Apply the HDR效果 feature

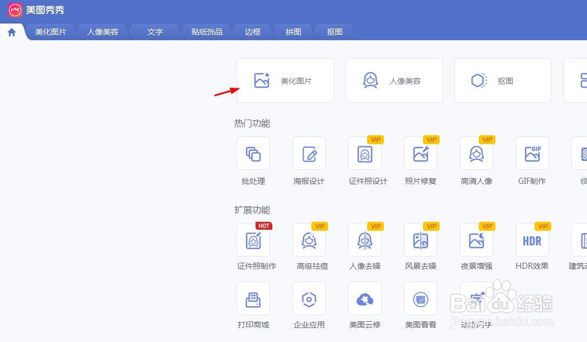pos(532,246)
